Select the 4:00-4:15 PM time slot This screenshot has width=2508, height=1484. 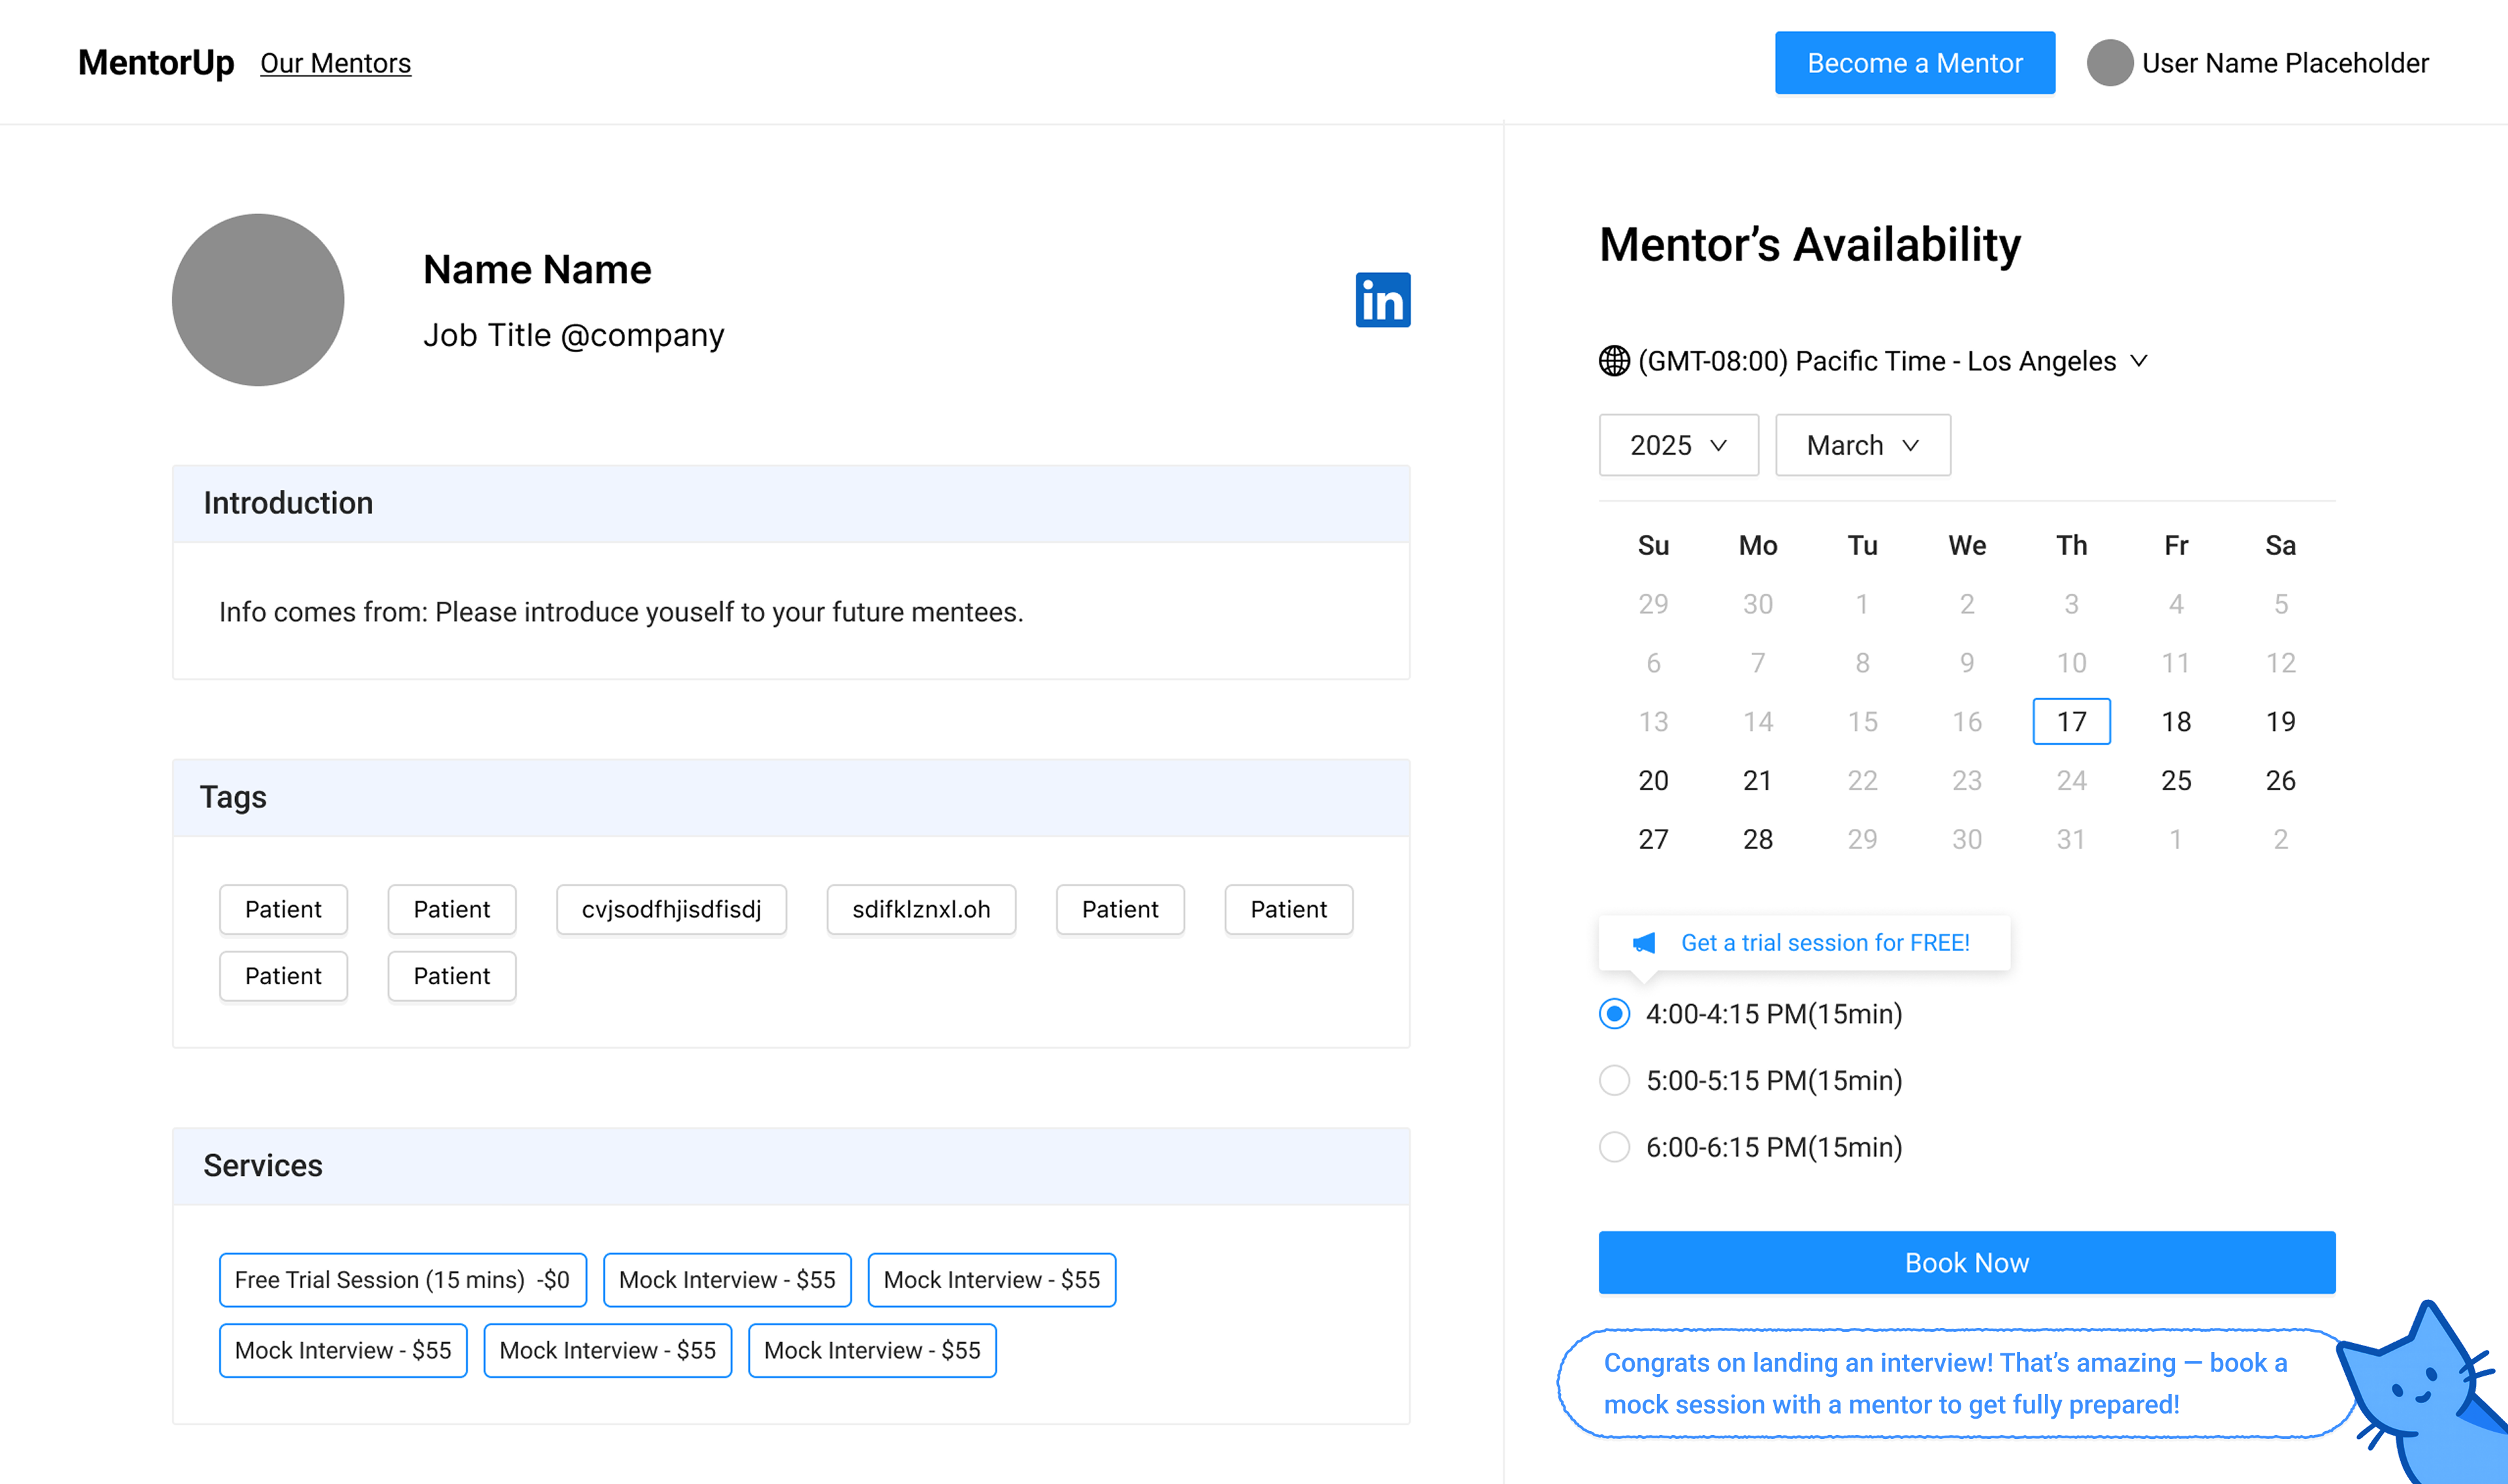point(1615,1014)
